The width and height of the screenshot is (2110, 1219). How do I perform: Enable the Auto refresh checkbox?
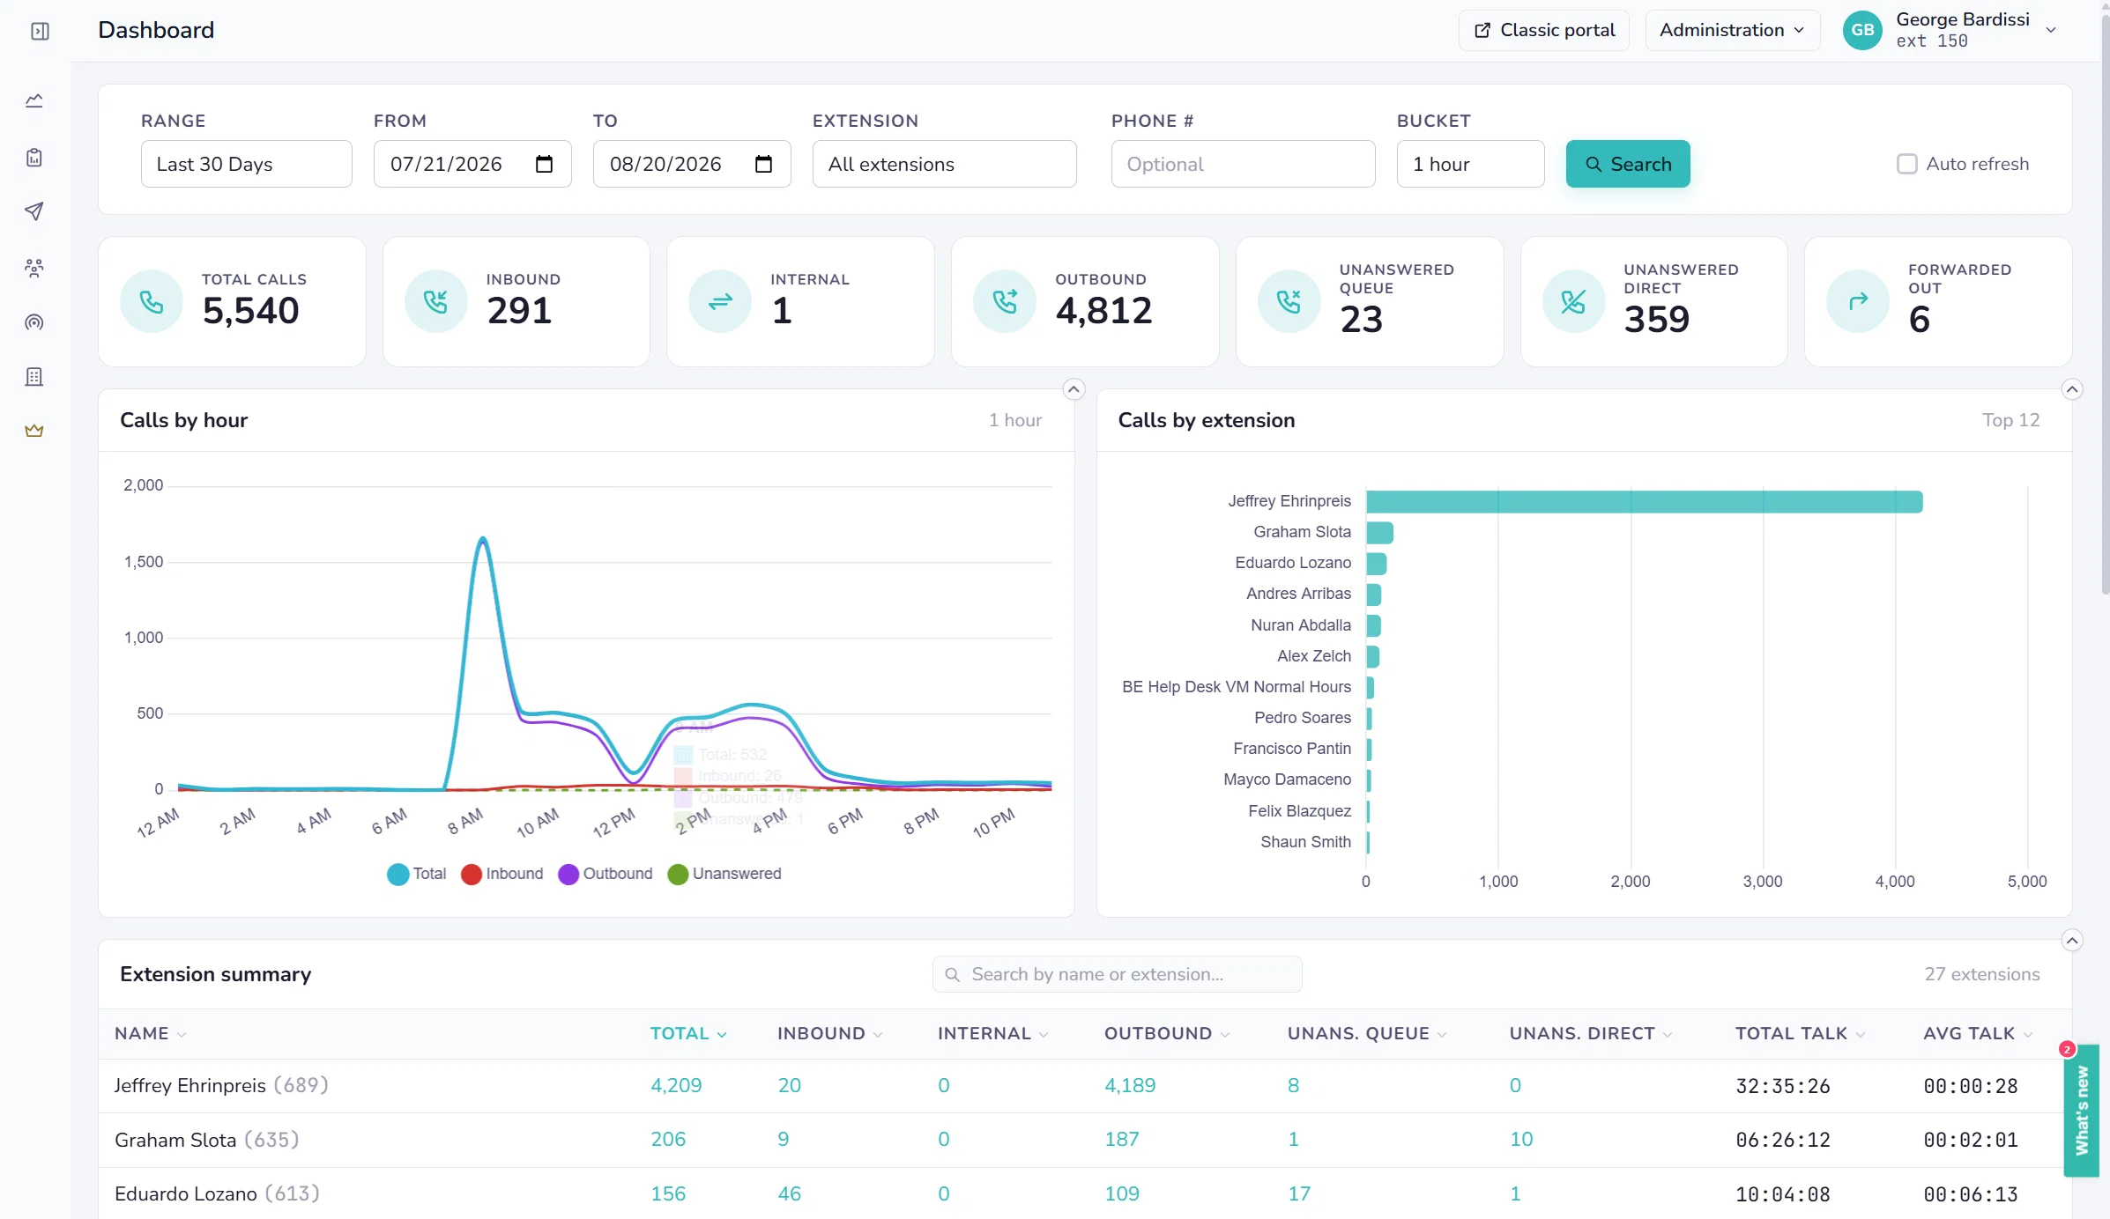click(1906, 164)
